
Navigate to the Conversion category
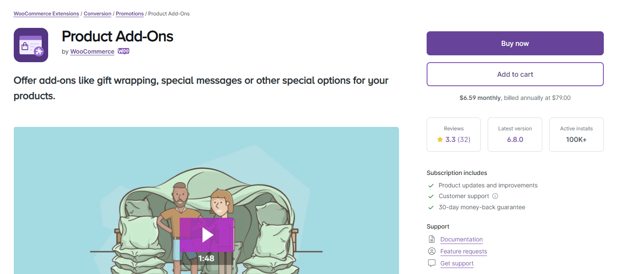click(x=97, y=13)
